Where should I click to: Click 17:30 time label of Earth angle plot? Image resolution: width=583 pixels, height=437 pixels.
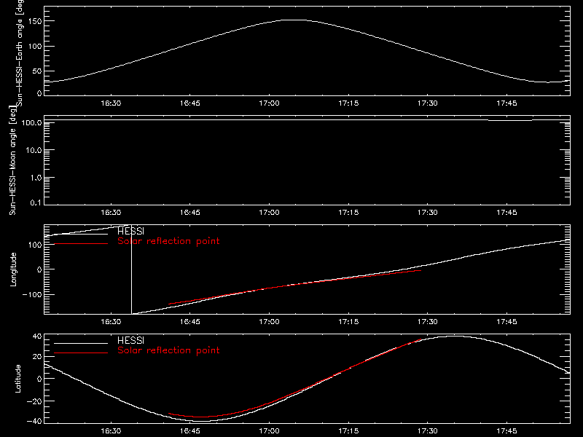(428, 103)
